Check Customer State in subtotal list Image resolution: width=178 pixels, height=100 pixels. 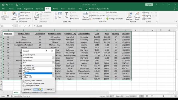[x=24, y=70]
